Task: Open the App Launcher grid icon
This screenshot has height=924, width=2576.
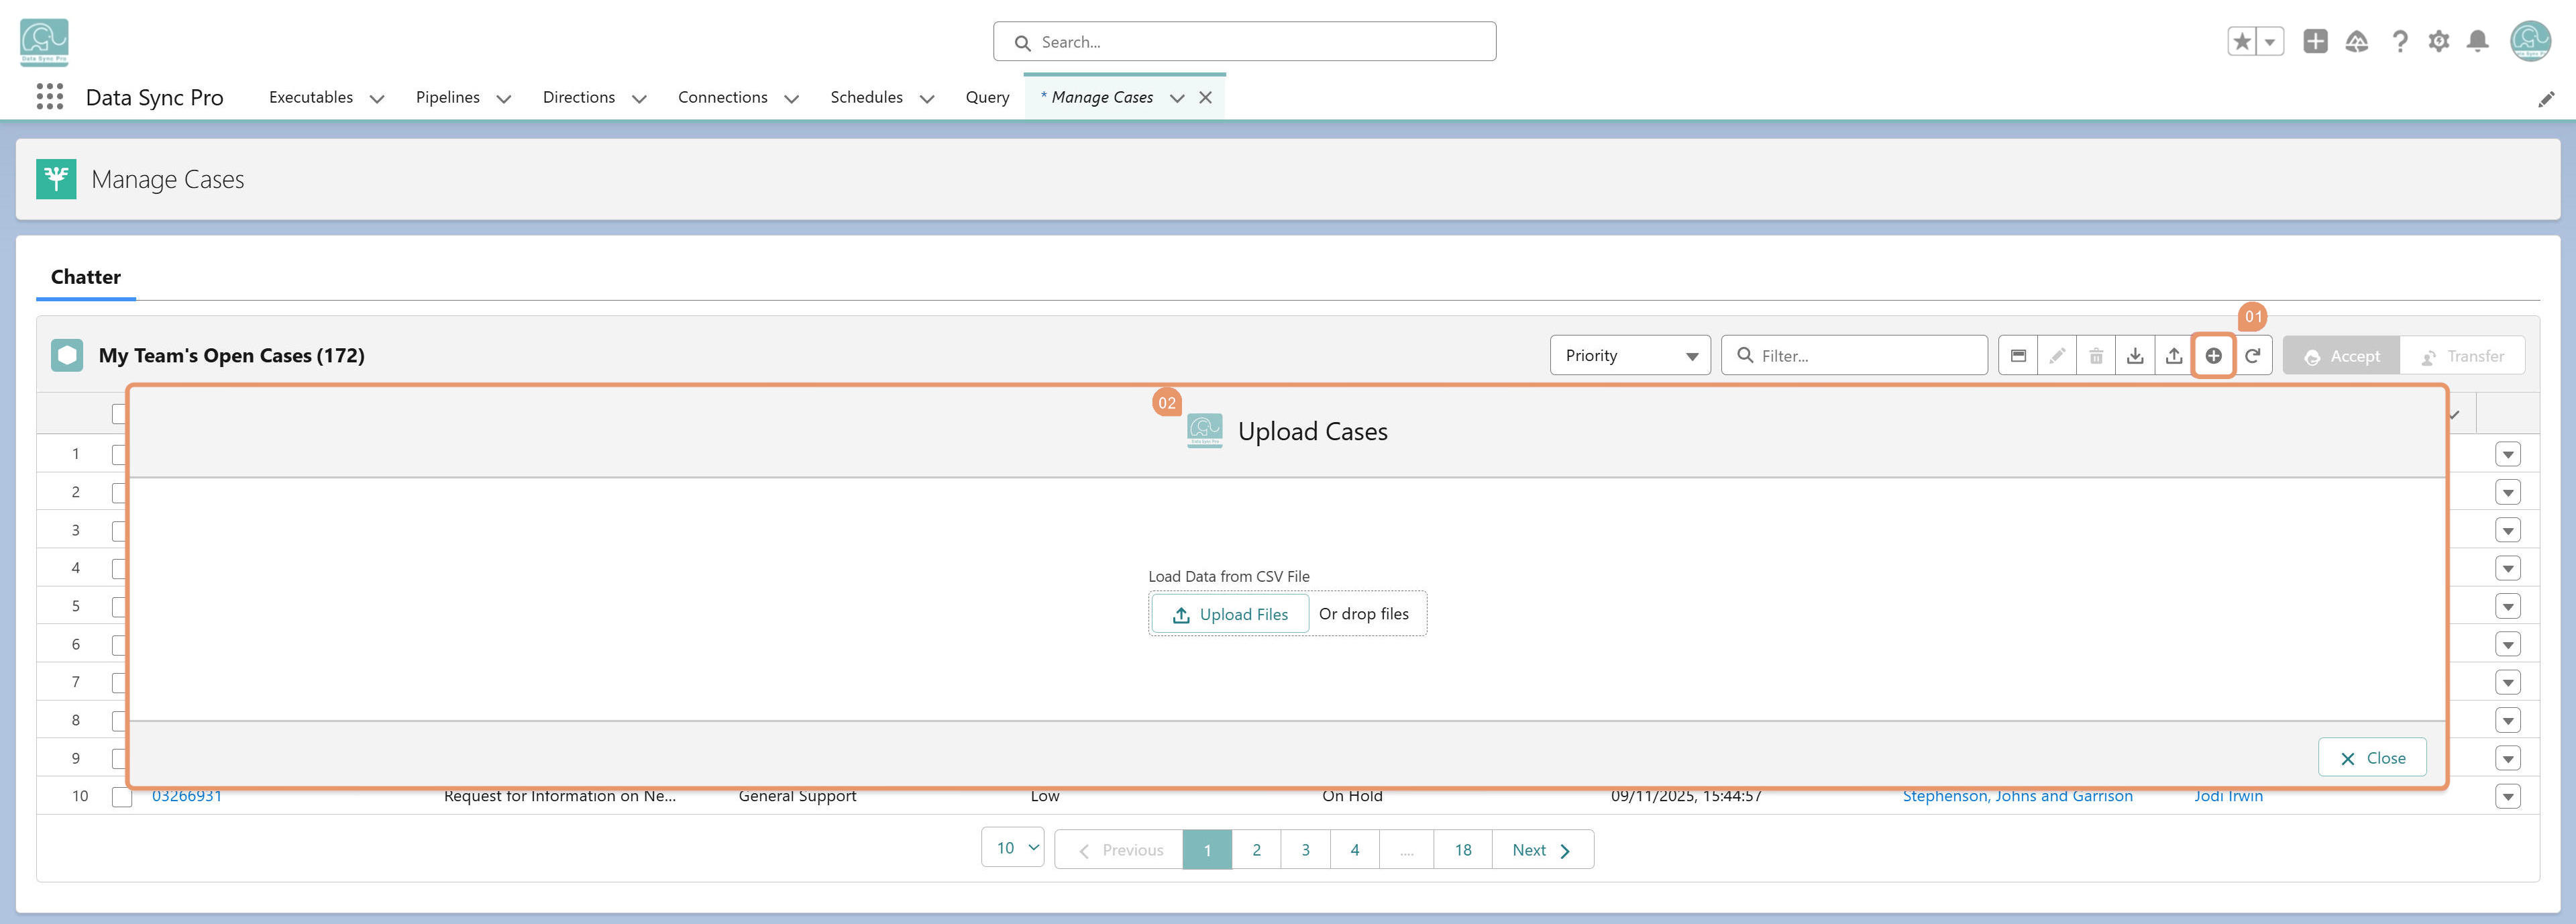Action: 49,97
